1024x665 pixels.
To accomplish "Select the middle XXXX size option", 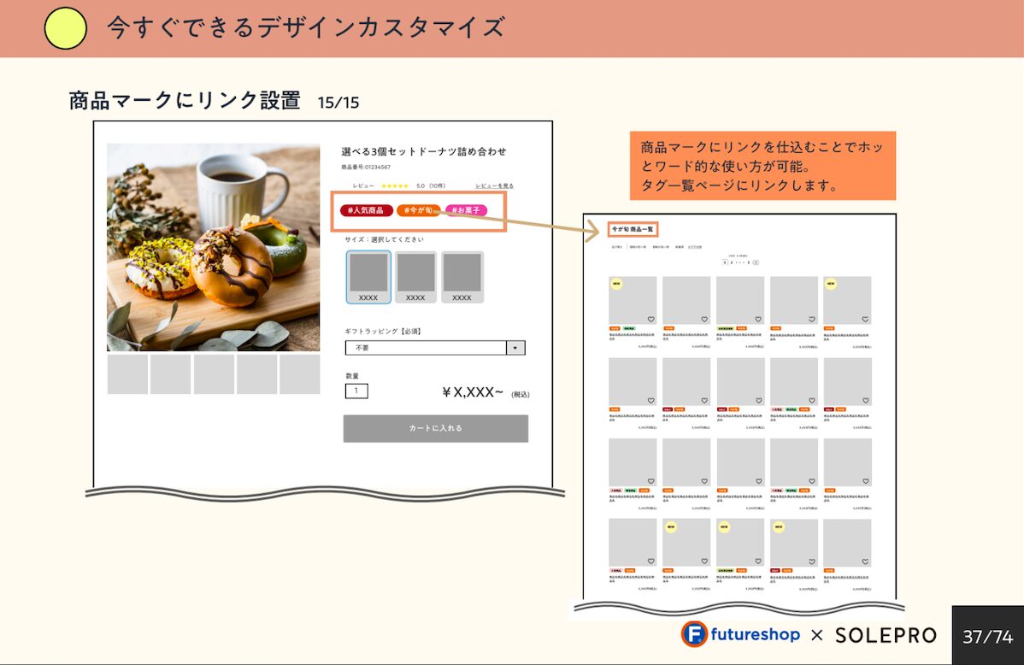I will pyautogui.click(x=415, y=277).
